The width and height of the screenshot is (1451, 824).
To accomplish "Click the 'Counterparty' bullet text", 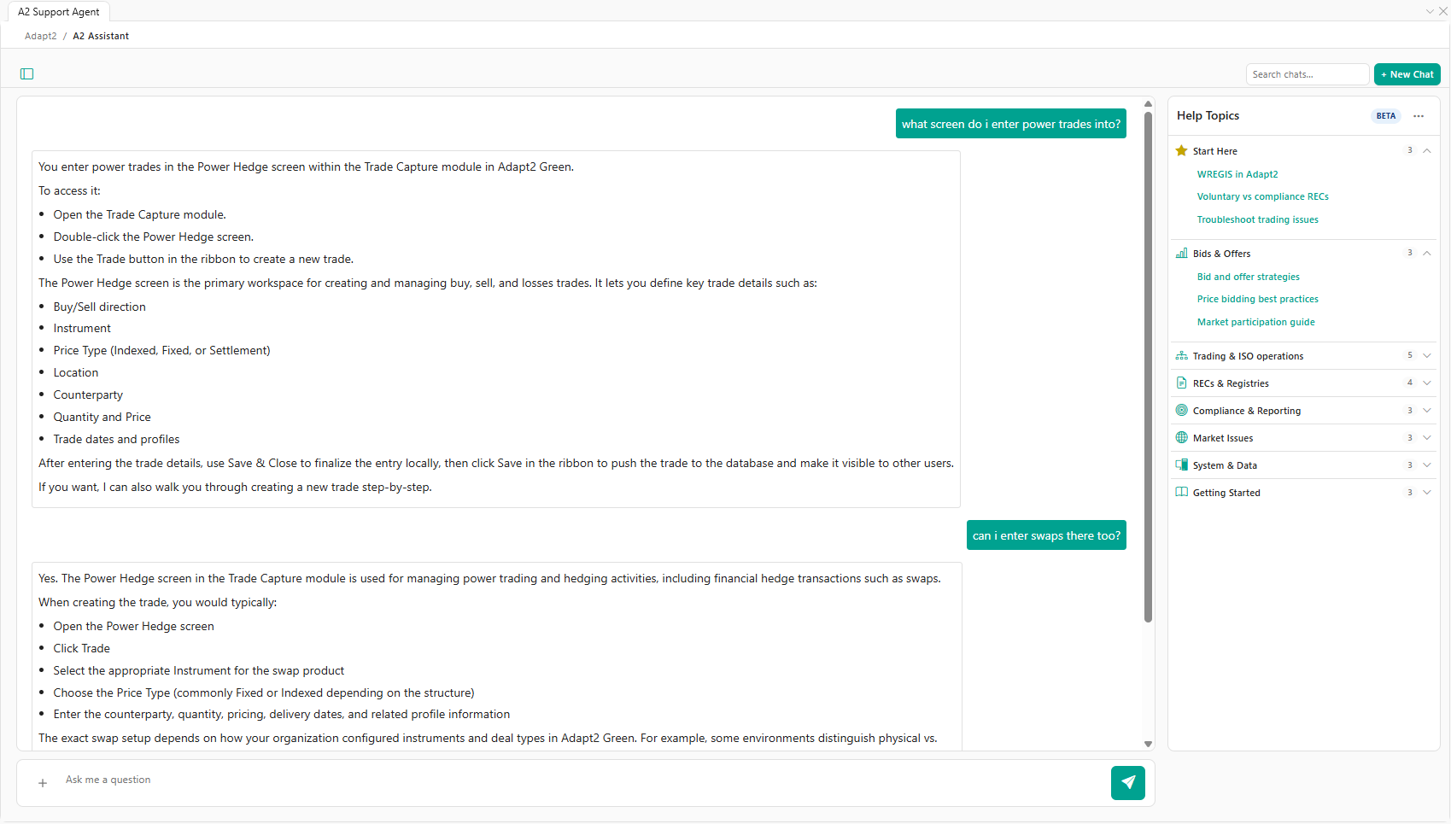I will (x=88, y=395).
